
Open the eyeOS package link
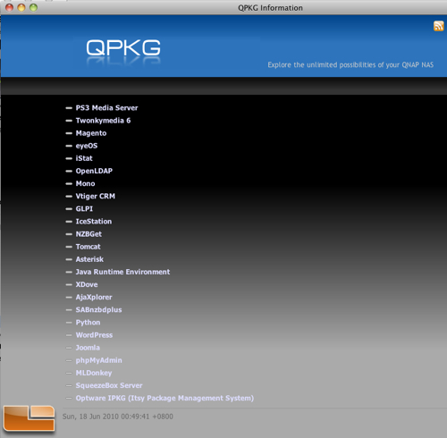click(x=87, y=146)
